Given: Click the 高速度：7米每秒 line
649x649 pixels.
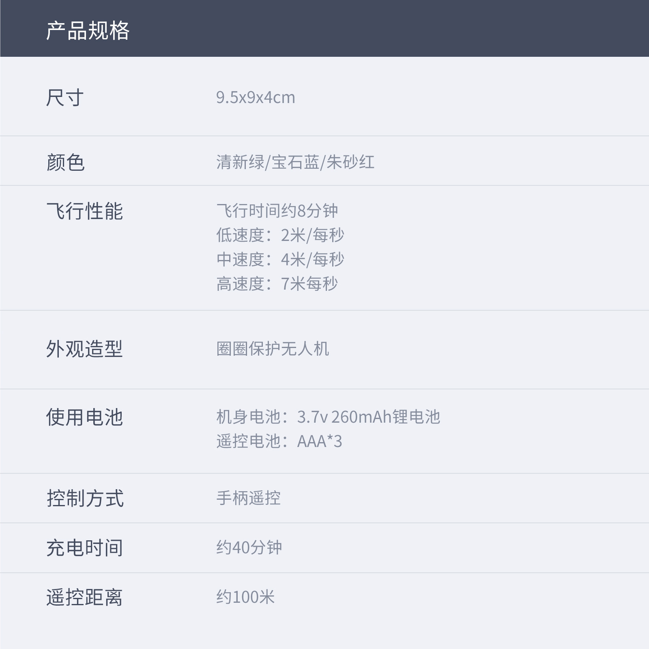Looking at the screenshot, I should [x=277, y=284].
